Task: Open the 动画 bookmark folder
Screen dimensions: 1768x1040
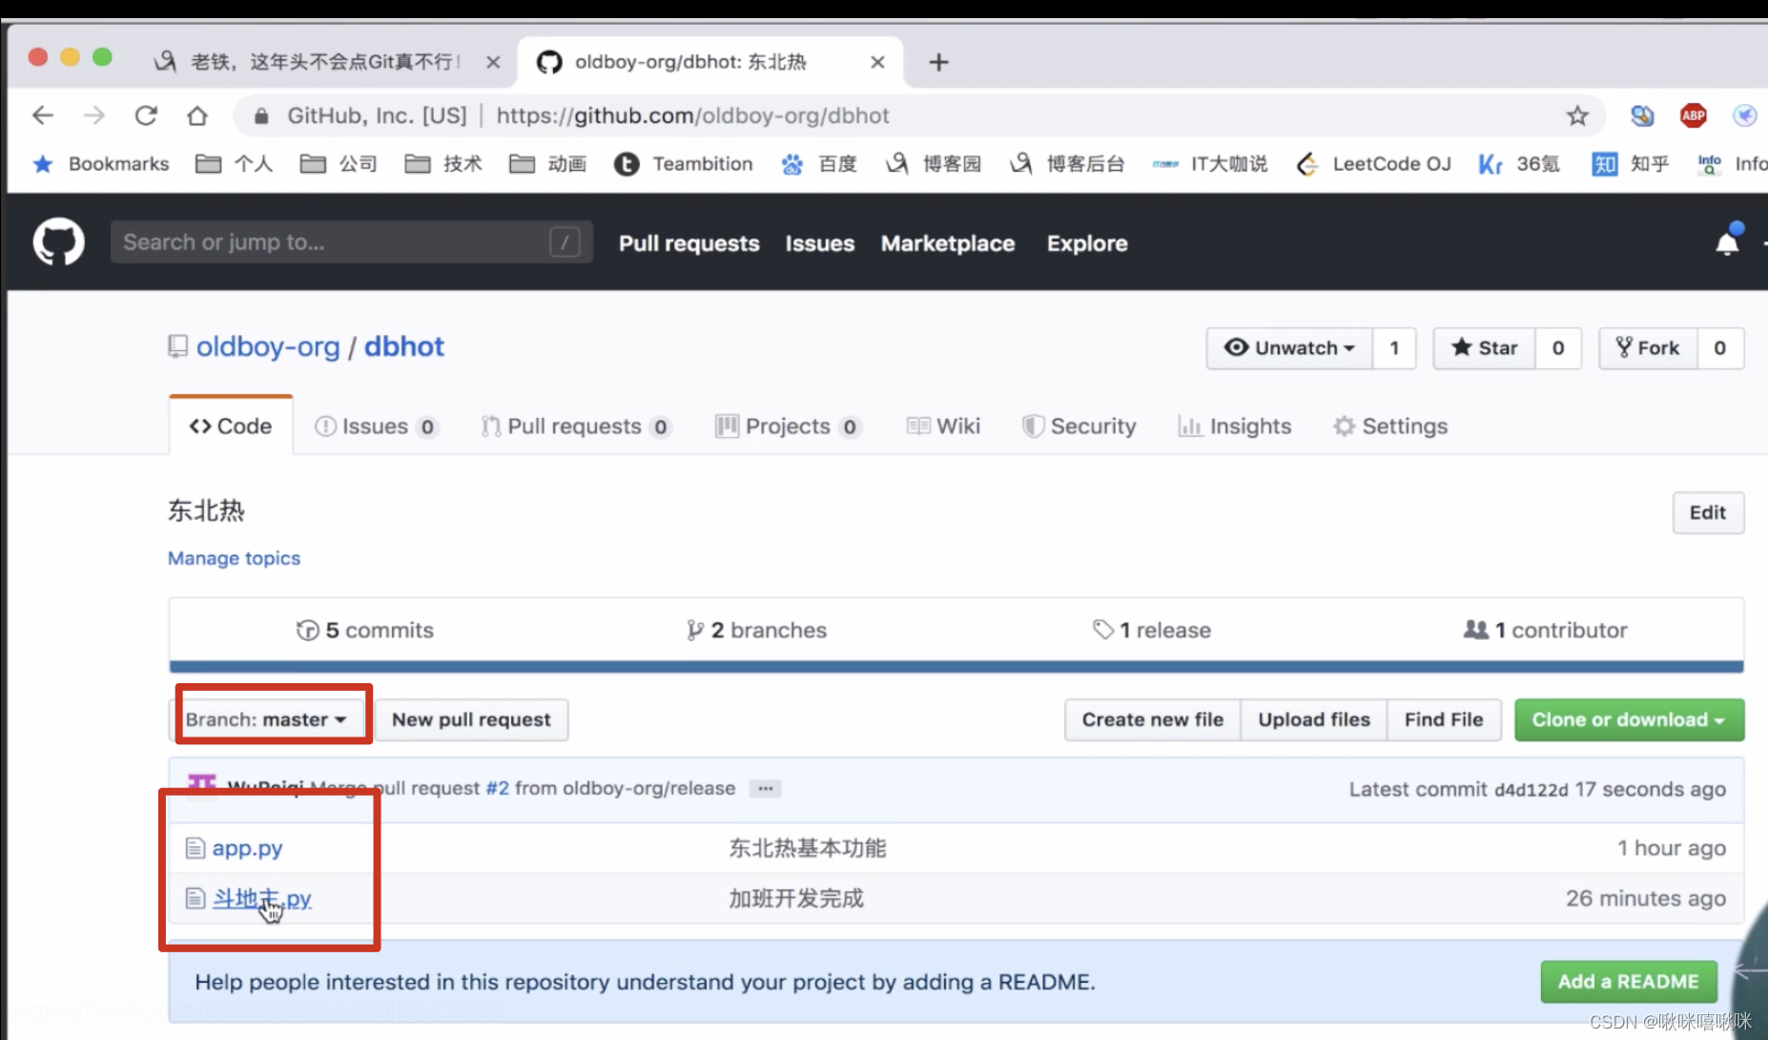Action: tap(548, 164)
